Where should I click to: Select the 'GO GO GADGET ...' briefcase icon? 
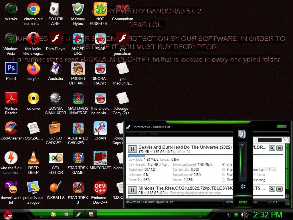56,133
